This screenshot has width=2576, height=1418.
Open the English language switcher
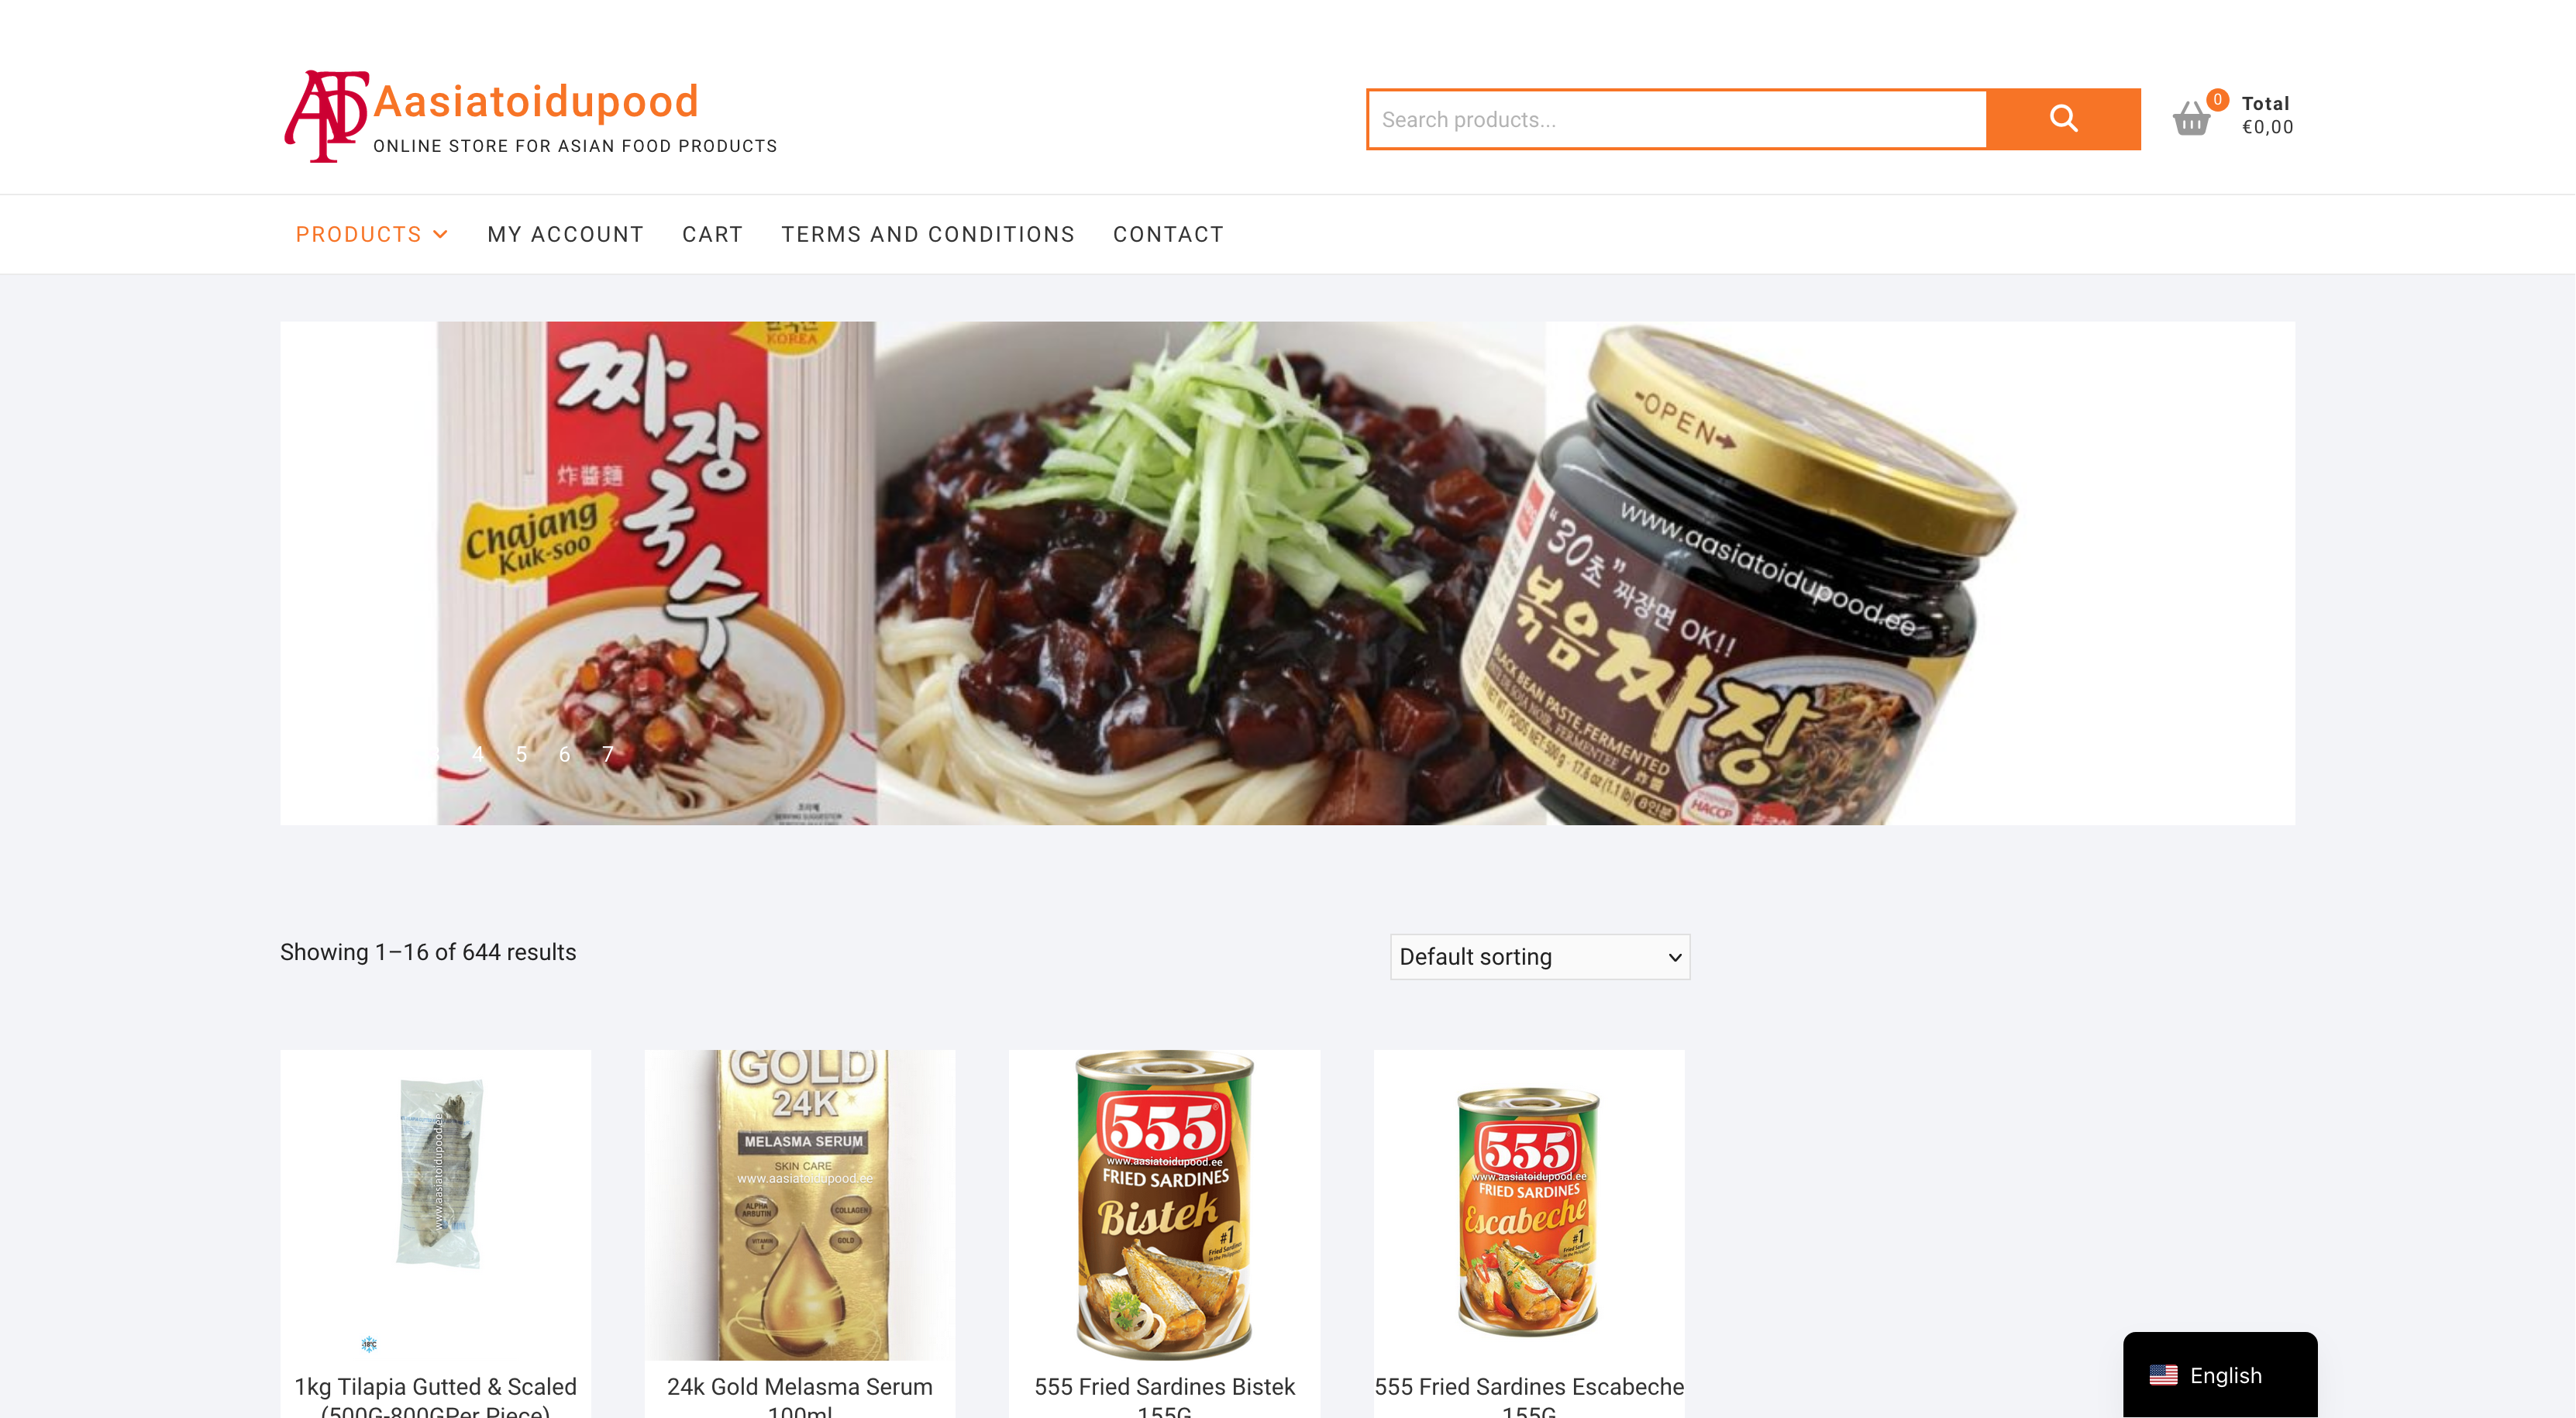2220,1375
